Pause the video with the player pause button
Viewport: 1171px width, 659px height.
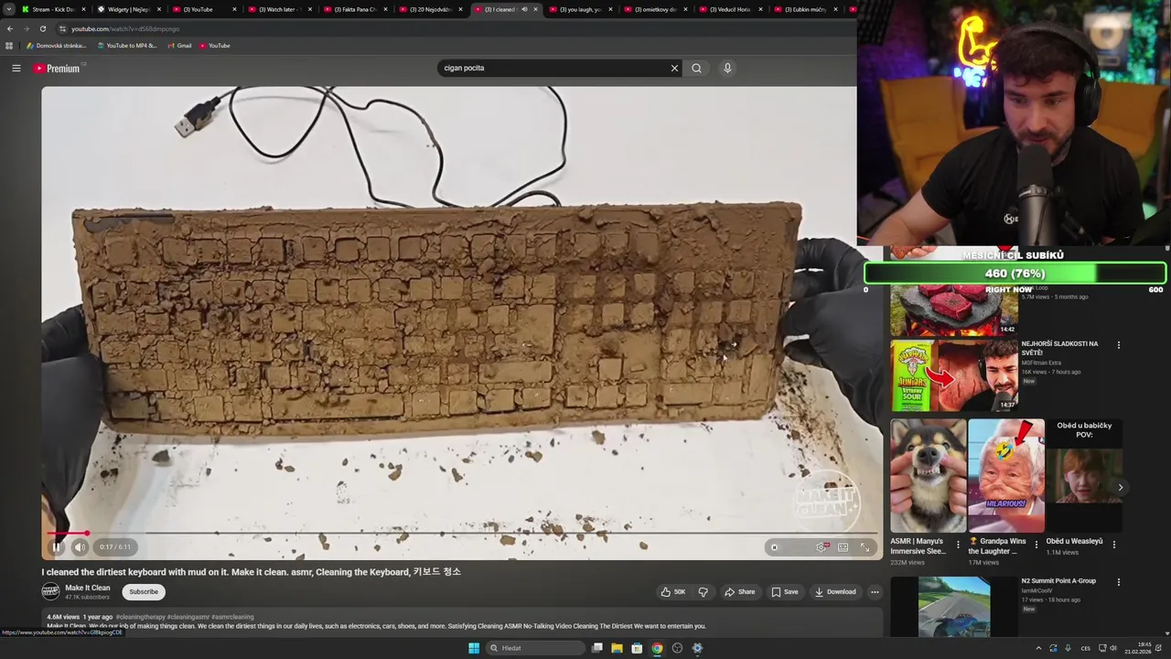(56, 547)
